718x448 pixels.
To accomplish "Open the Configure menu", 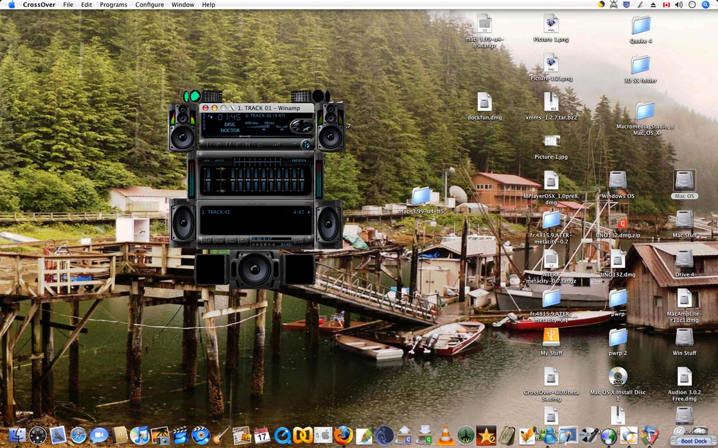I will point(150,4).
